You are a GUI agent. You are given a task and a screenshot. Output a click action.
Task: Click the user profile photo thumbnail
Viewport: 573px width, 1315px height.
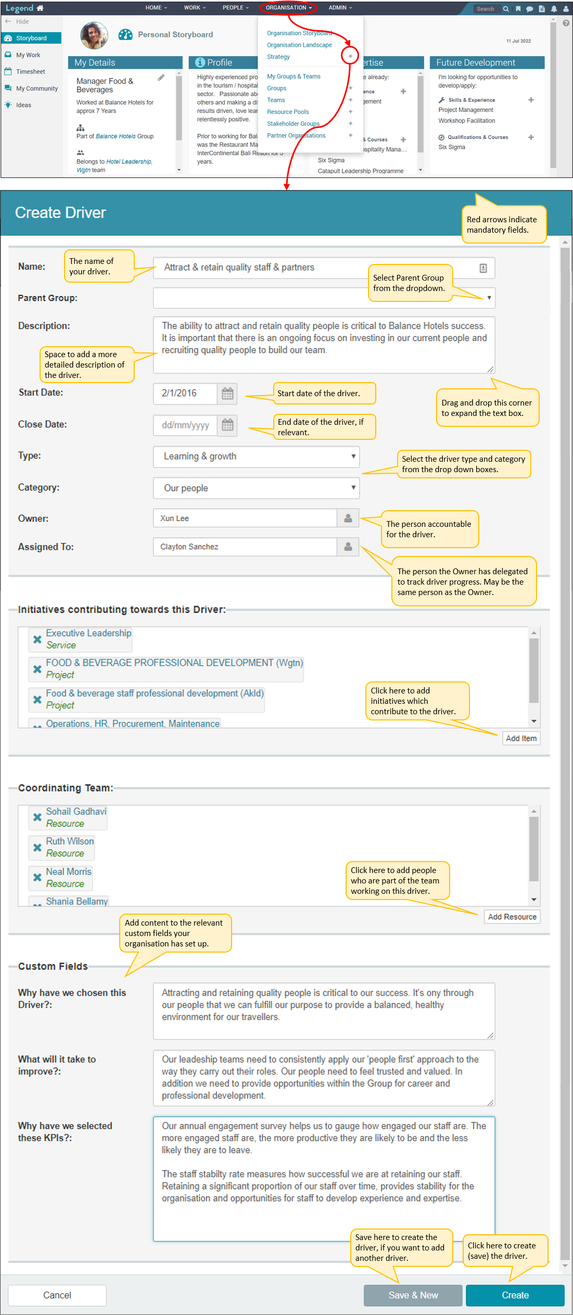[x=94, y=35]
